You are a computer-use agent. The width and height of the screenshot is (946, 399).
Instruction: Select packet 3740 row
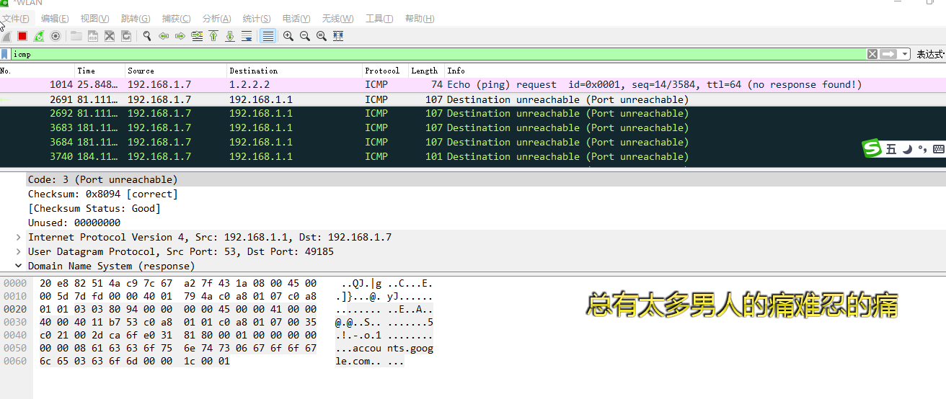[473, 156]
